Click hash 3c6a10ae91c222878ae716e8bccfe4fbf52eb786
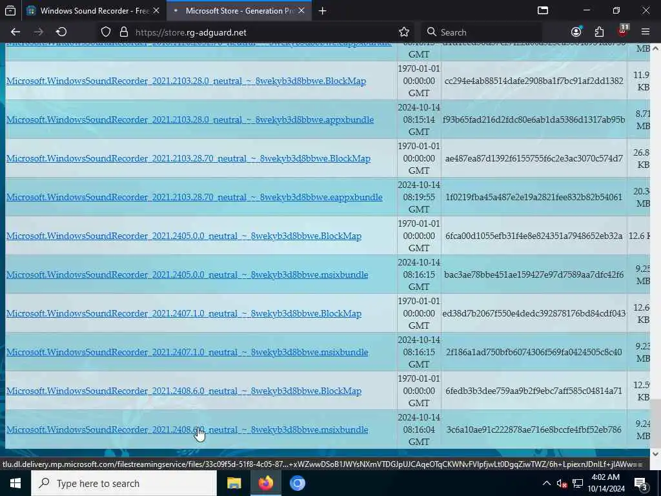Image resolution: width=661 pixels, height=496 pixels. pyautogui.click(x=534, y=430)
